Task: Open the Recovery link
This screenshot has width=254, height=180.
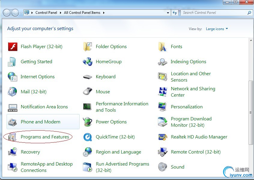Action: point(30,152)
